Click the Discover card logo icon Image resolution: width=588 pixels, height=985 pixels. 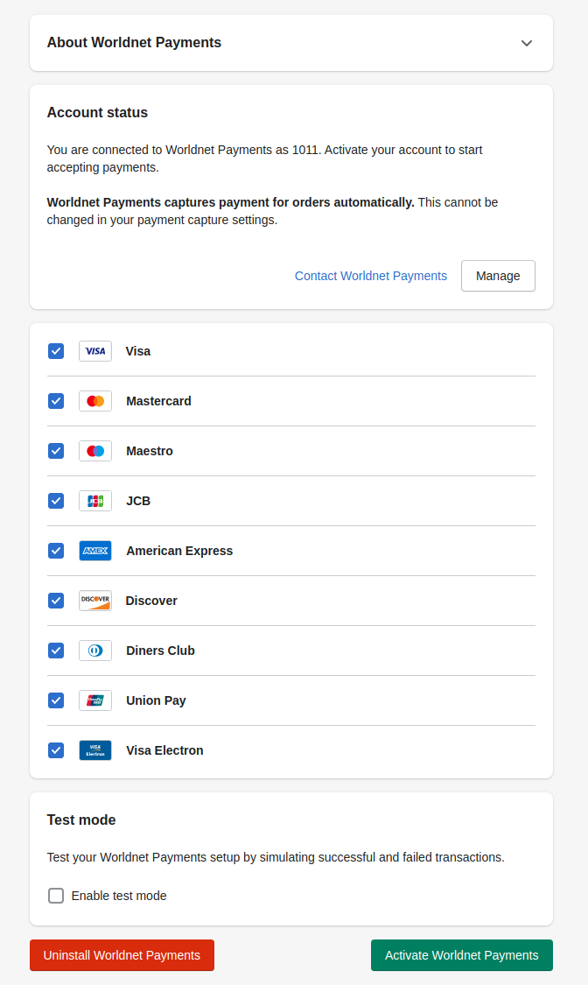pyautogui.click(x=95, y=601)
